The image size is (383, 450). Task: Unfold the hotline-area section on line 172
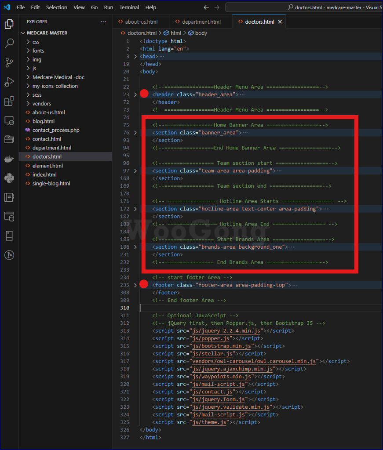135,209
